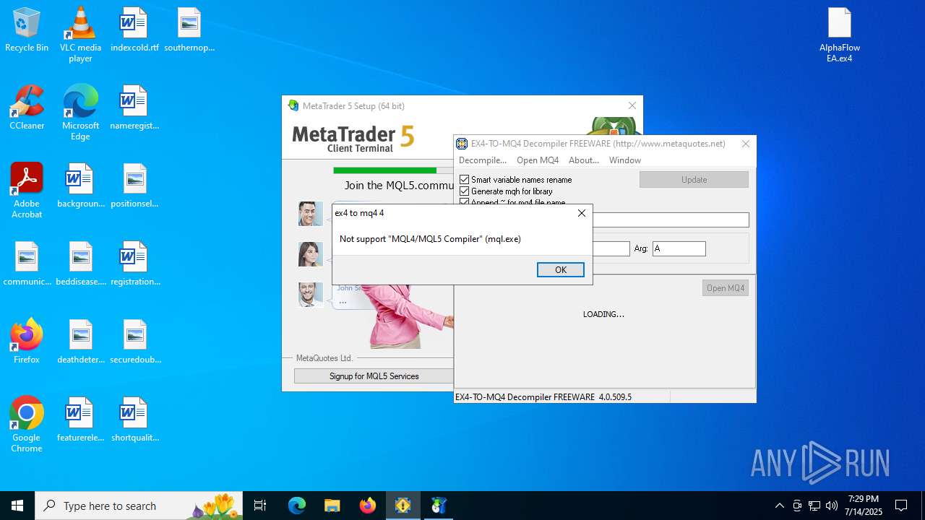This screenshot has width=925, height=520.
Task: Select the positionsel... image file icon
Action: [x=134, y=186]
